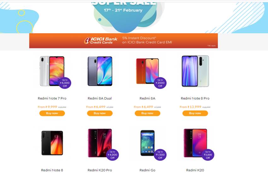
Task: Click the ICICI Bank Credit Cards banner
Action: [x=123, y=41]
